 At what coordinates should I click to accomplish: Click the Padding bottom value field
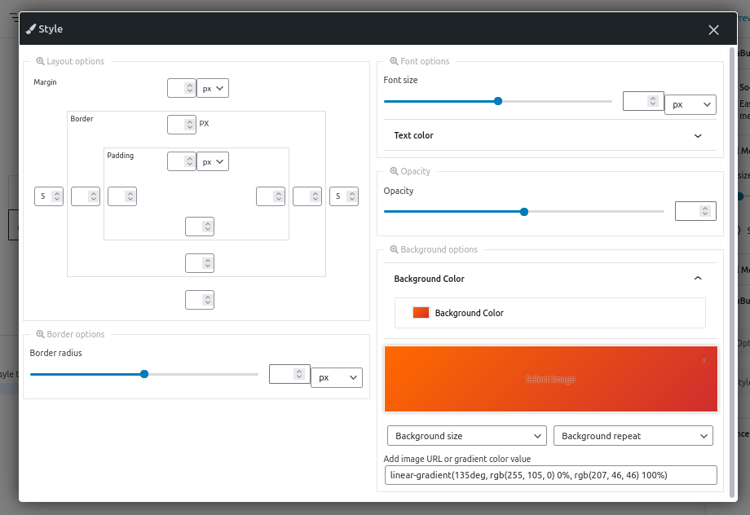(x=200, y=227)
